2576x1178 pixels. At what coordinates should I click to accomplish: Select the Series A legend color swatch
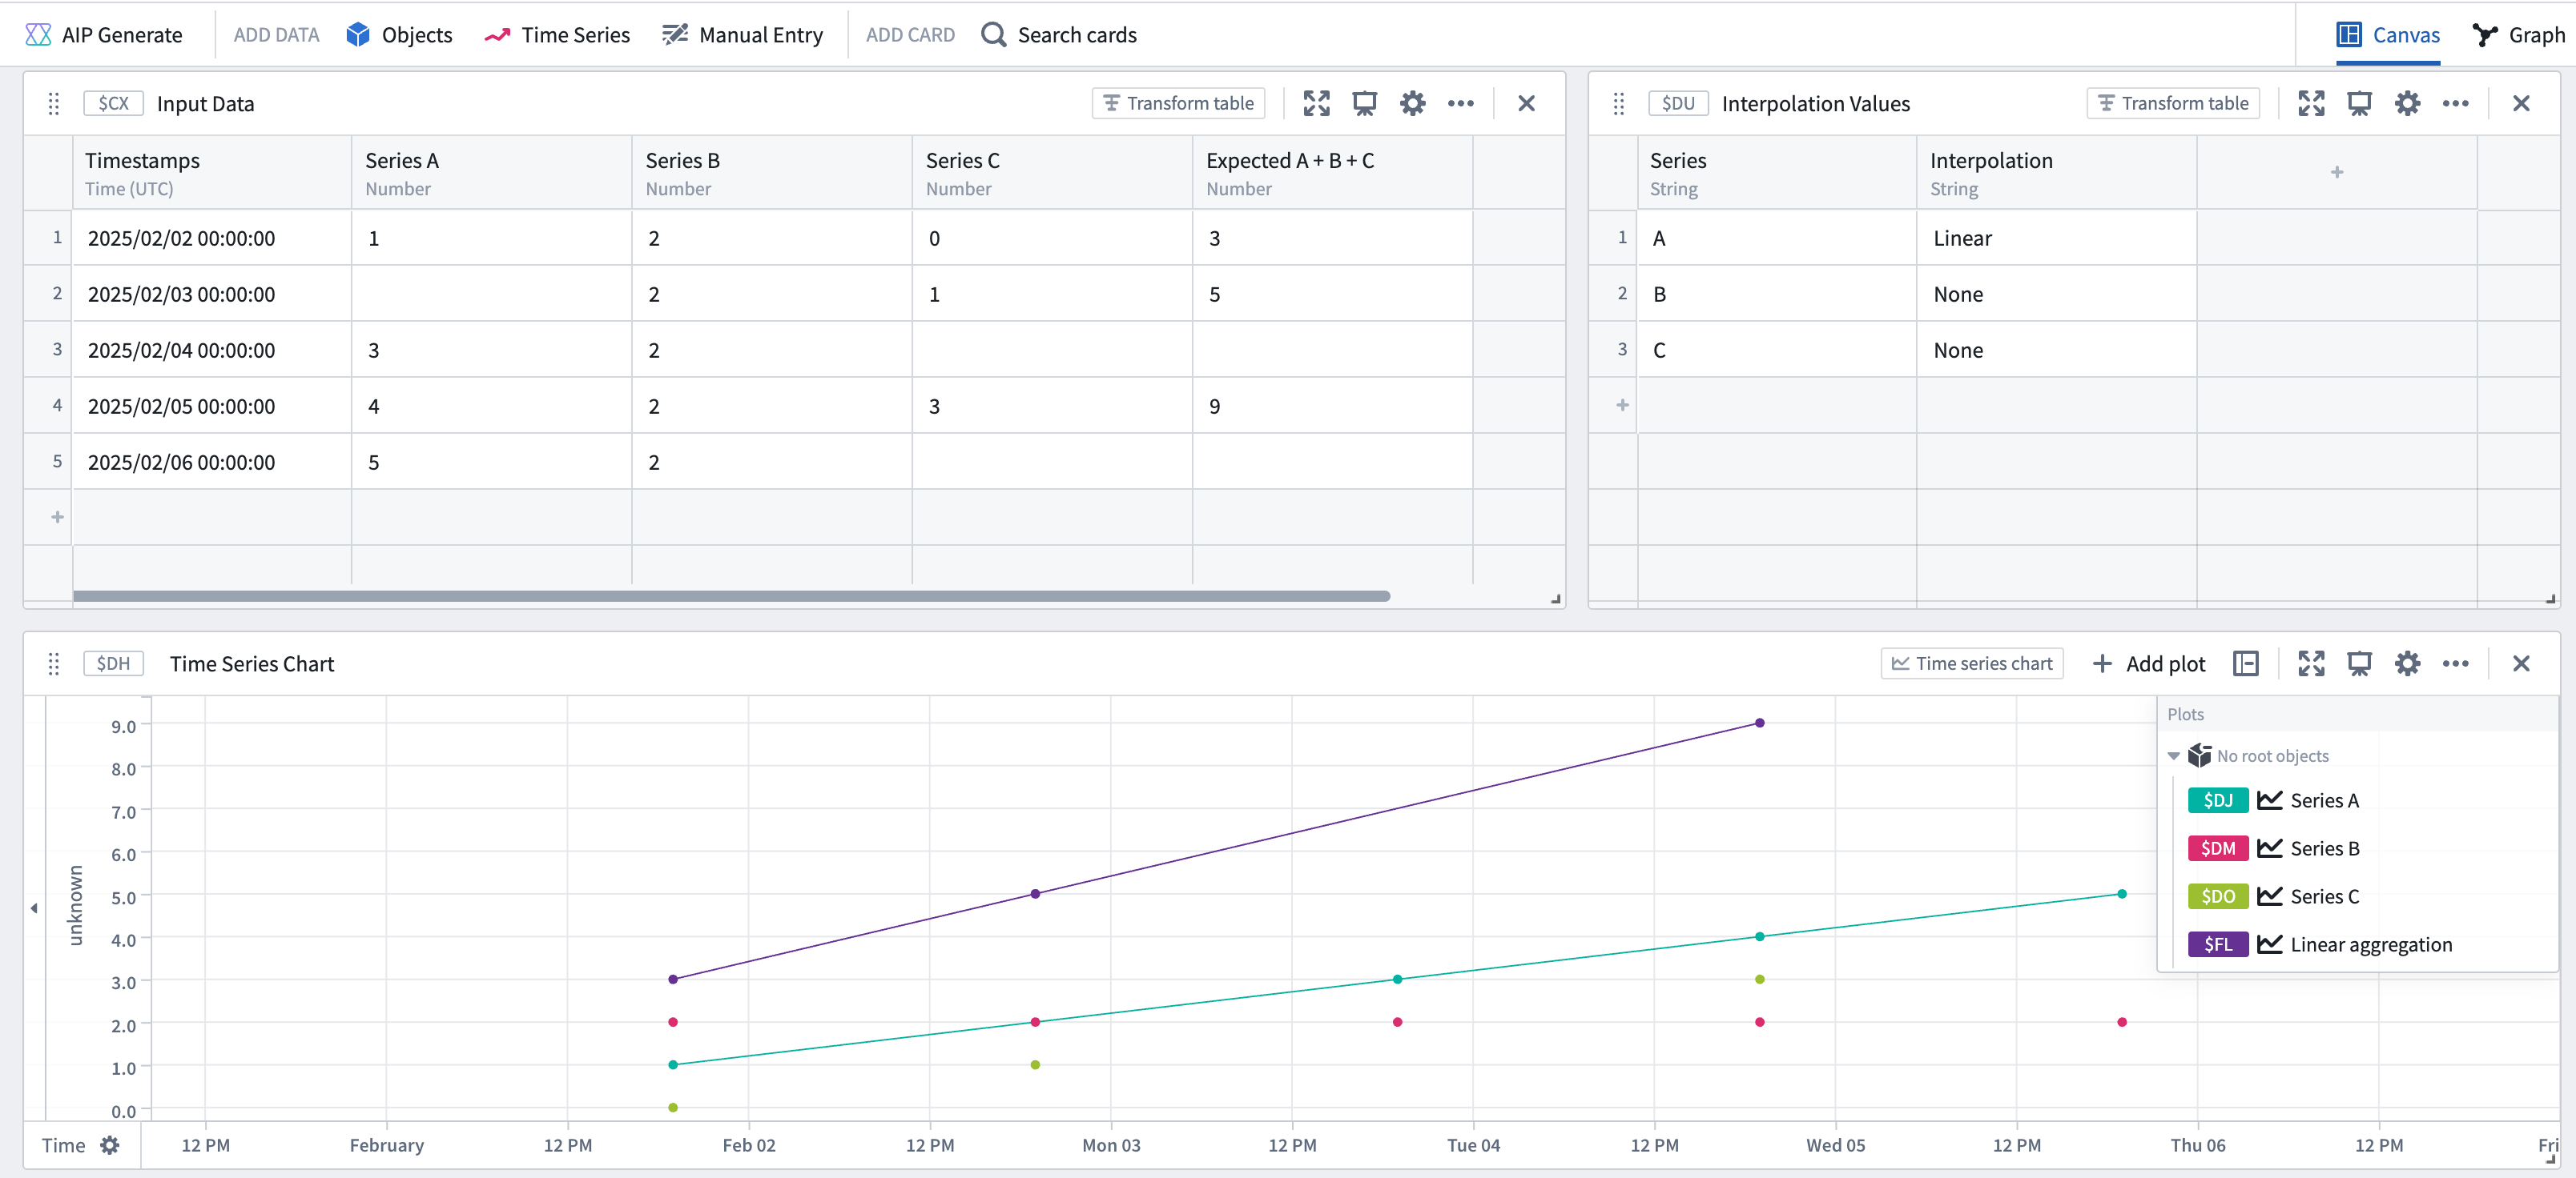click(2218, 800)
